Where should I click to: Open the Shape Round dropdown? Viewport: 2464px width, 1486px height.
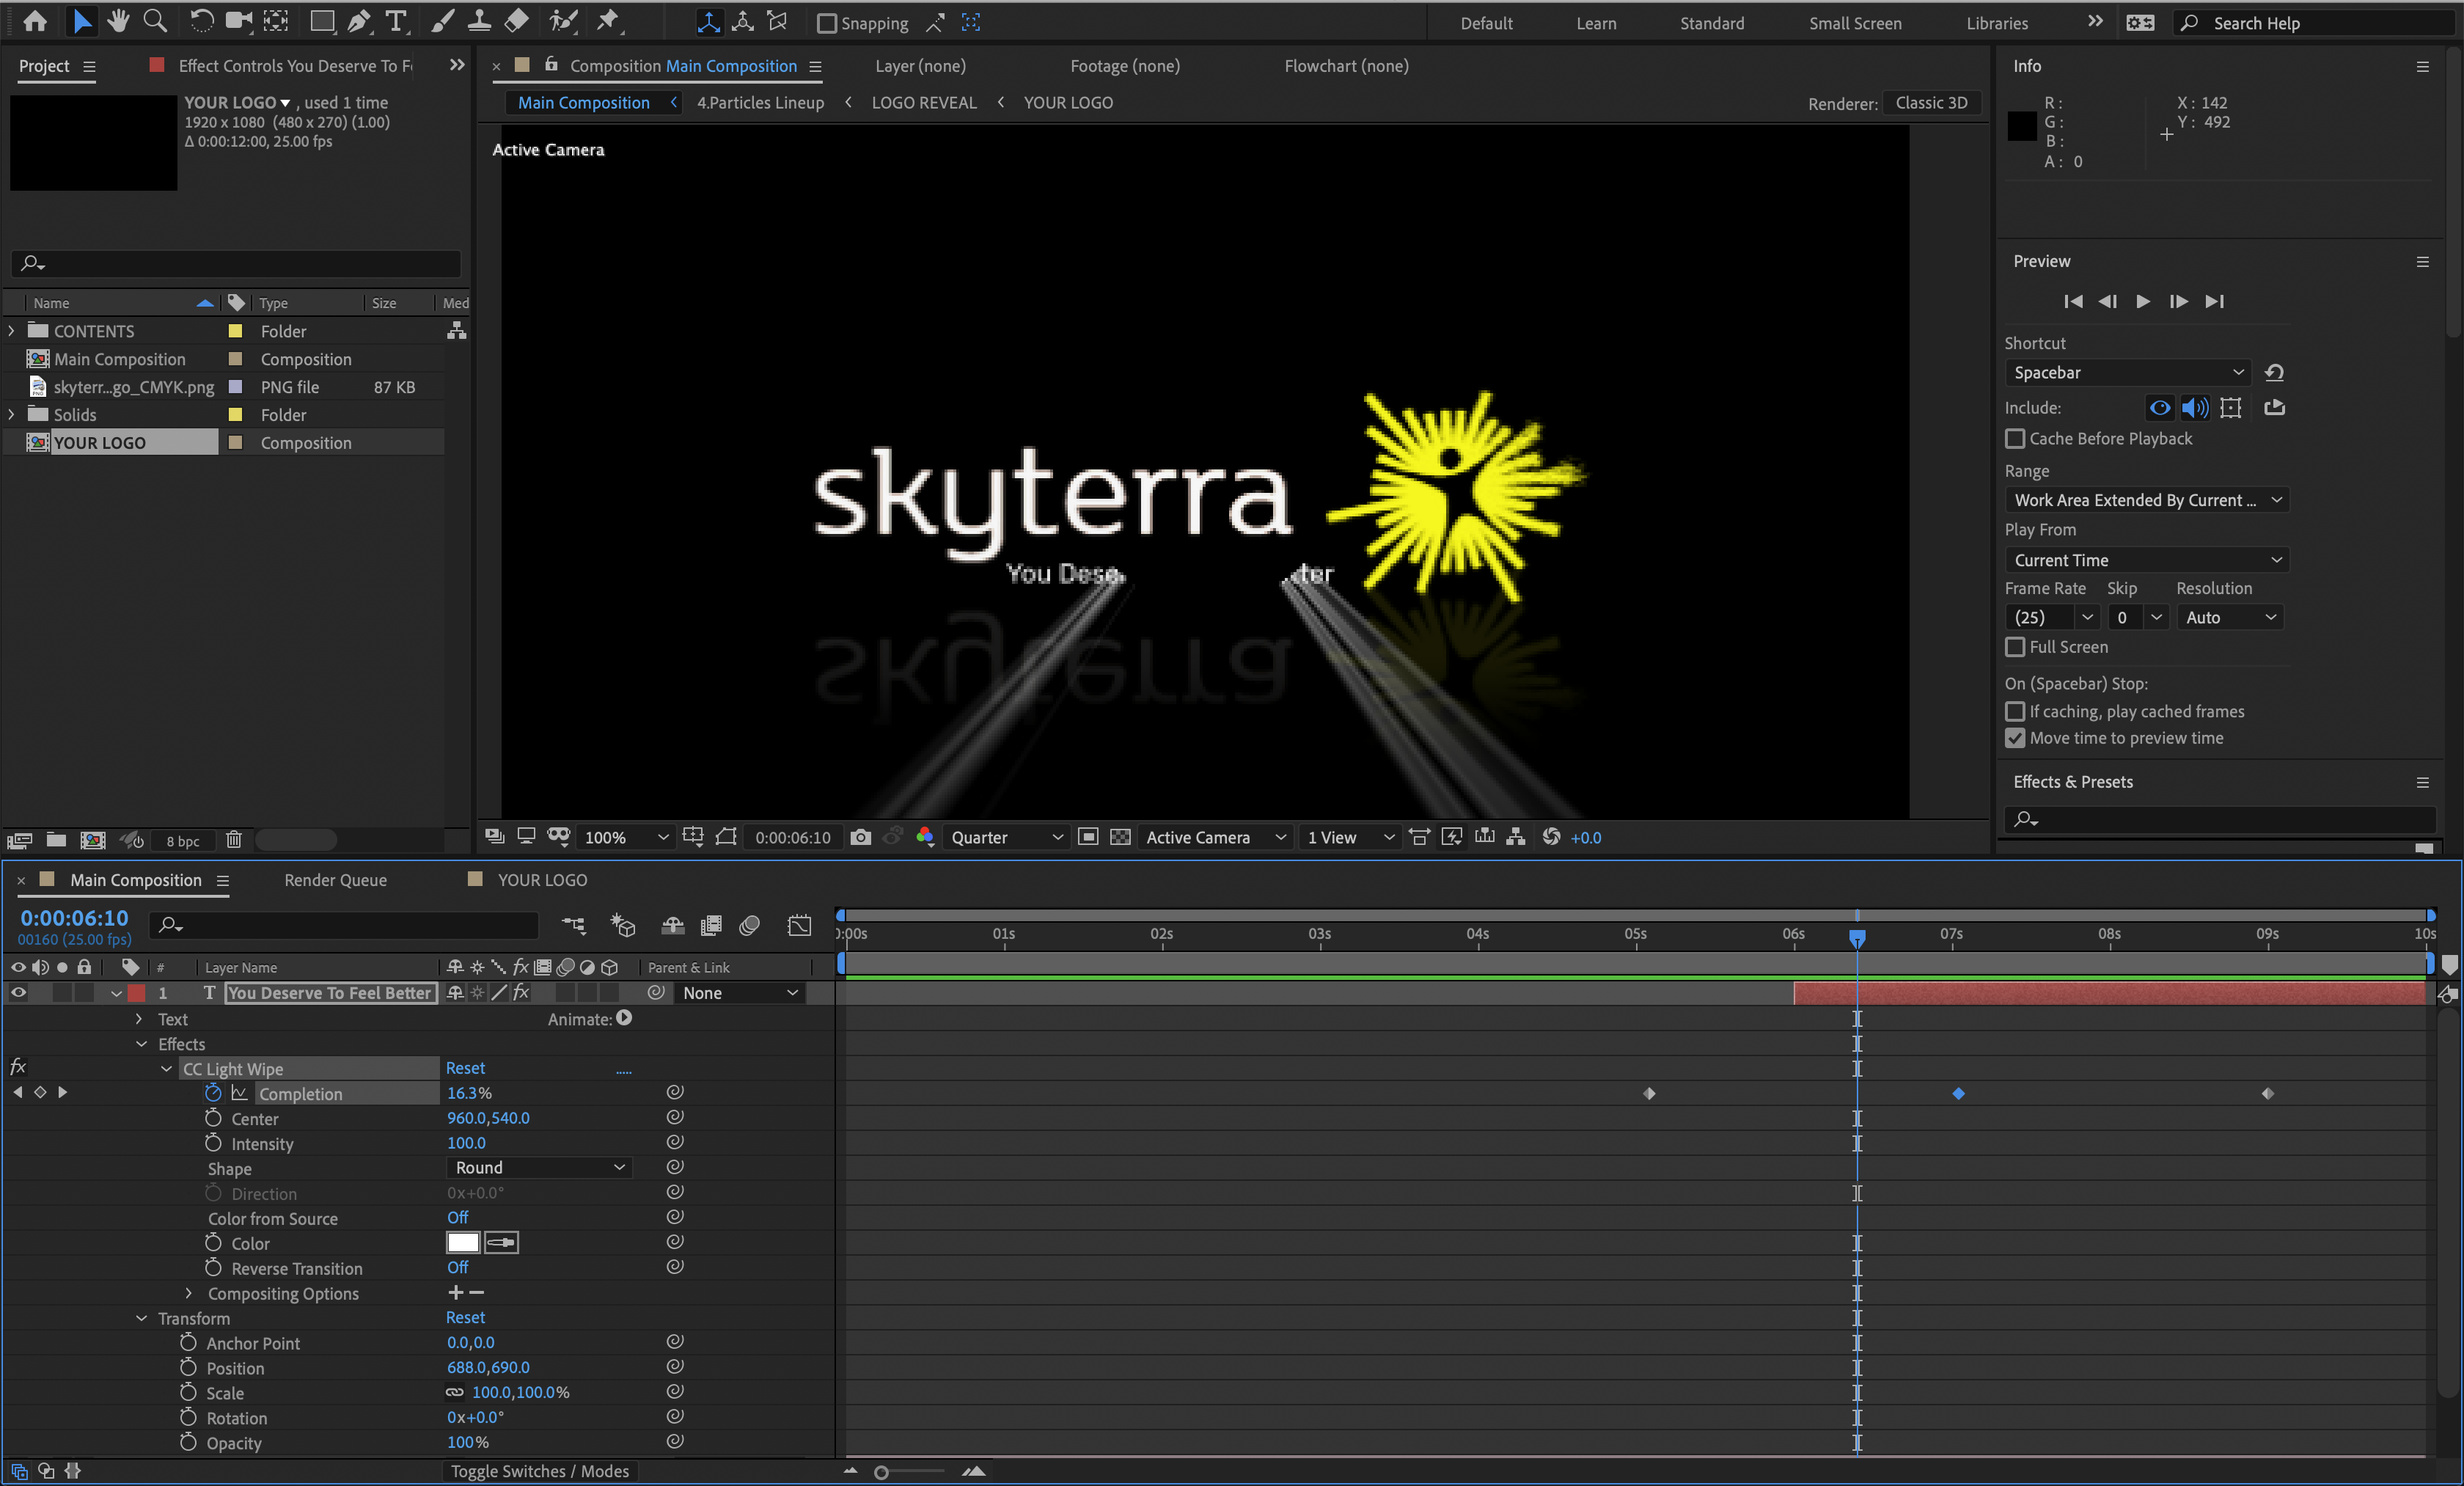pos(538,1167)
